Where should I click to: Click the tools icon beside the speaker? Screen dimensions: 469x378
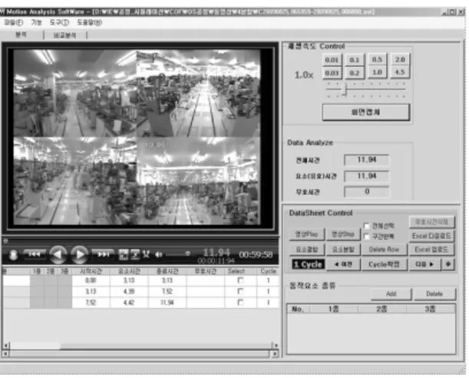pyautogui.click(x=146, y=254)
